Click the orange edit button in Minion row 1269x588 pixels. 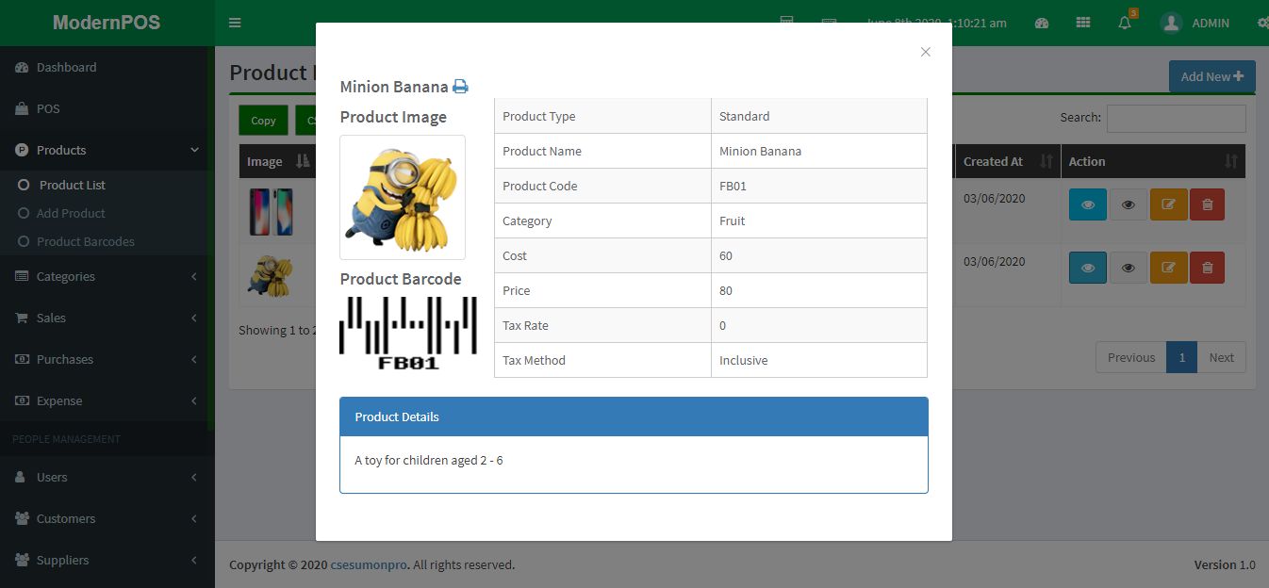click(1168, 268)
